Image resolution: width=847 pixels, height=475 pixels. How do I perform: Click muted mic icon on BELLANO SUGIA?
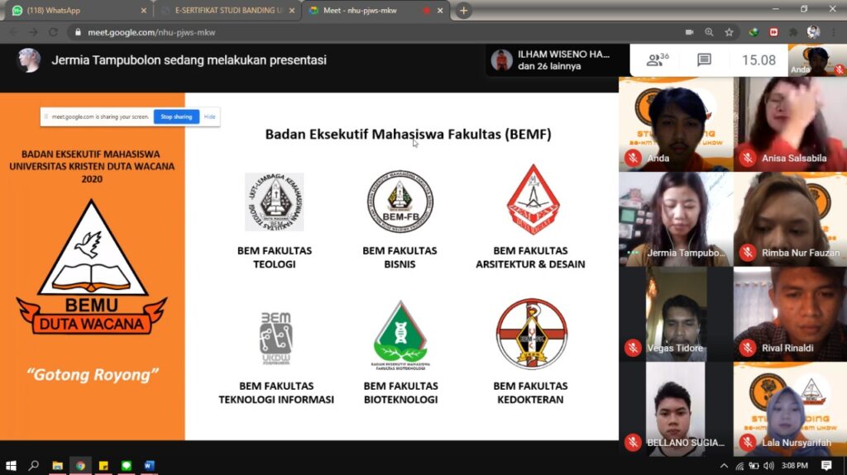(633, 443)
